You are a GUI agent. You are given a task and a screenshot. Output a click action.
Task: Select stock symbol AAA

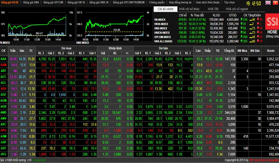[3, 59]
